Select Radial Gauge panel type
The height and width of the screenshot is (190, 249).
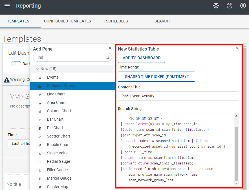coord(72,161)
